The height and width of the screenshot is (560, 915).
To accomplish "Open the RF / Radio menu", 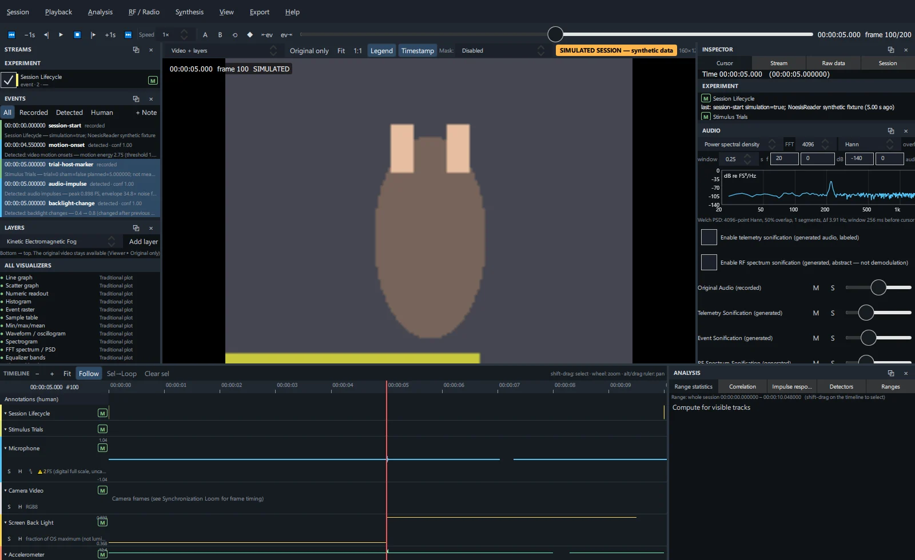I will click(x=144, y=12).
